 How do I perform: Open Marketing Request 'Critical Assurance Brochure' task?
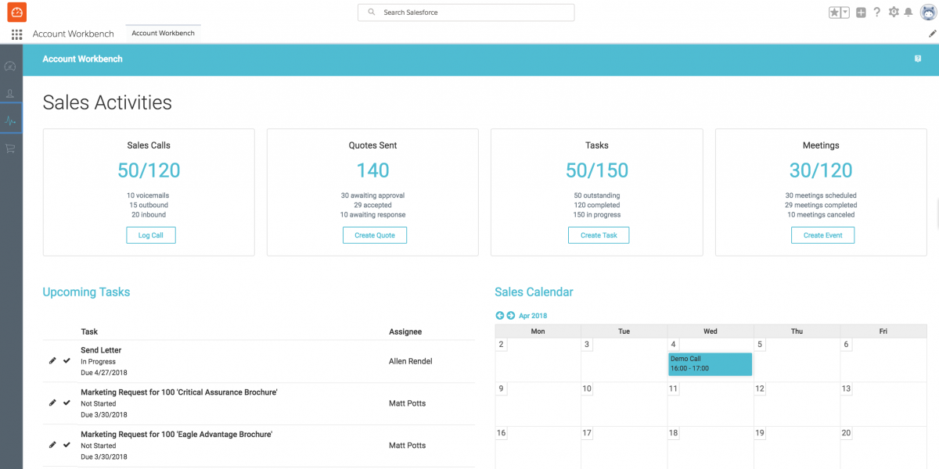coord(179,392)
